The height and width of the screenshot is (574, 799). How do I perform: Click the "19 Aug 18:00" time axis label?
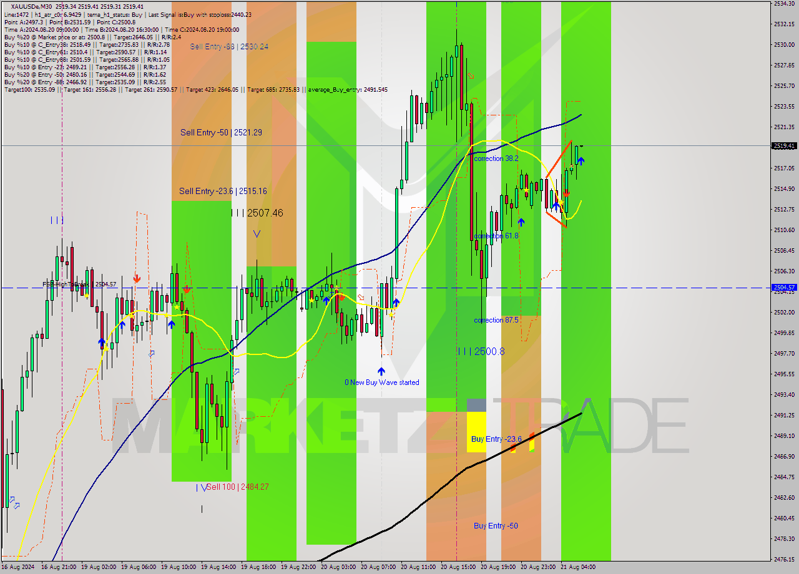click(x=260, y=567)
